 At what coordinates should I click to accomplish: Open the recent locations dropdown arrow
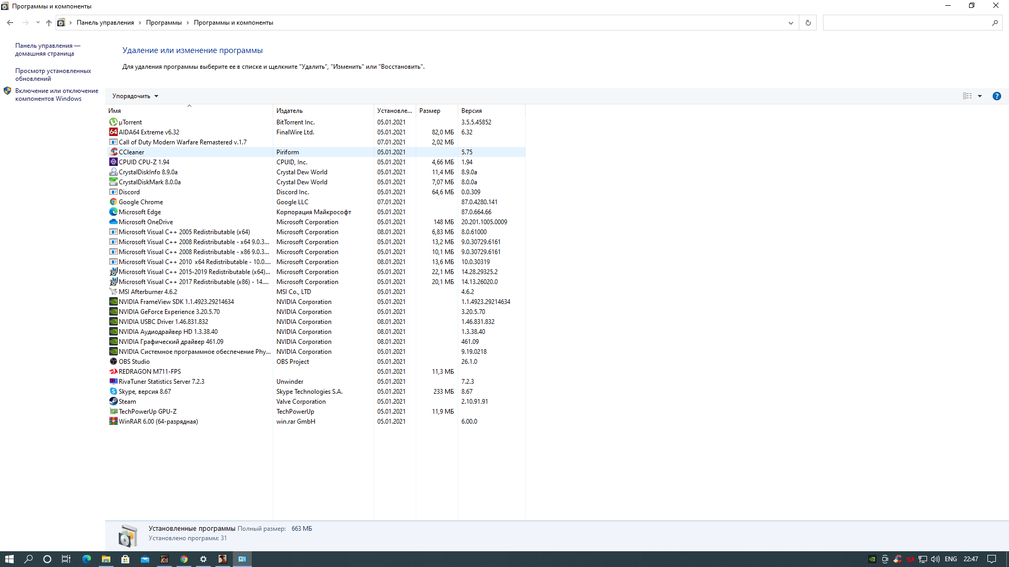tap(38, 23)
